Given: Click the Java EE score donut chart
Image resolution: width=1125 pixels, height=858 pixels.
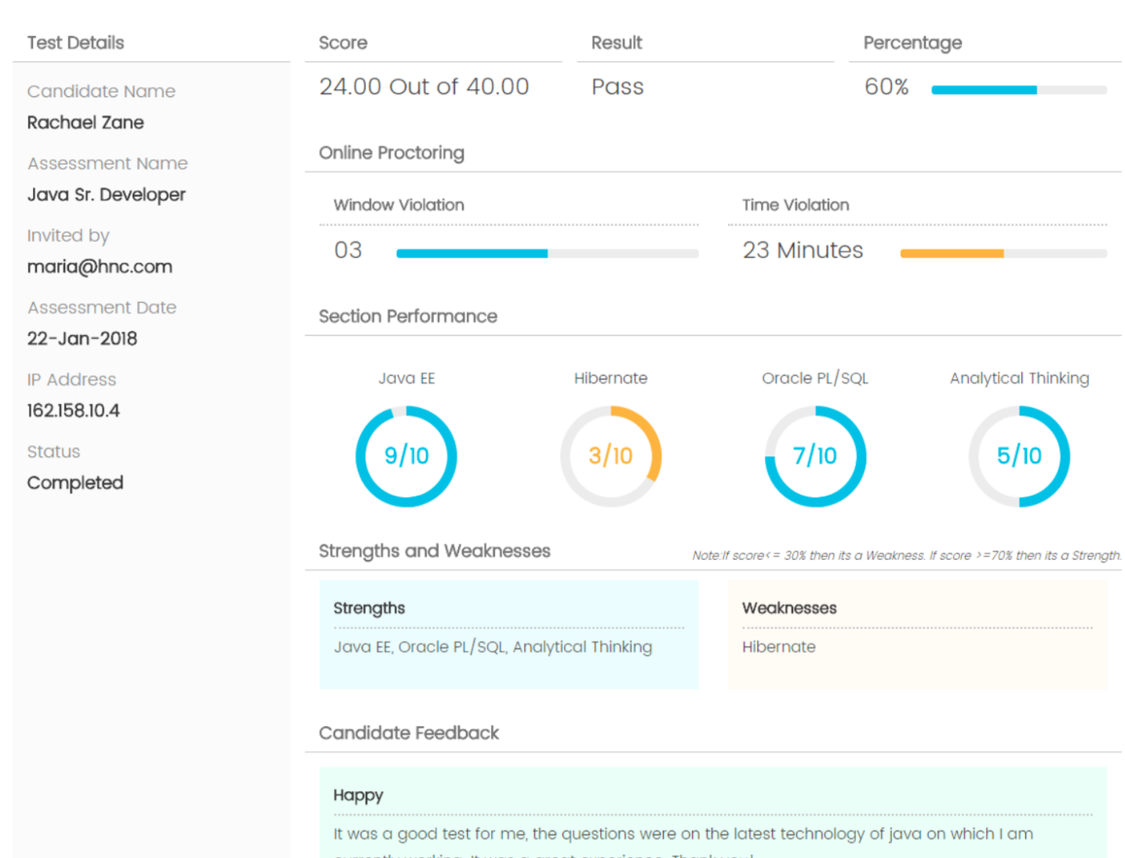Looking at the screenshot, I should (x=407, y=456).
